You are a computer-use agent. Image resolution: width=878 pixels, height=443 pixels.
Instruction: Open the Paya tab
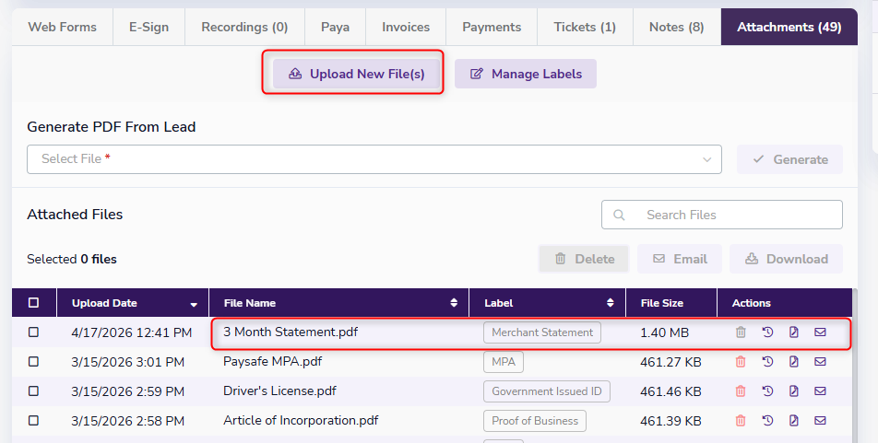click(x=336, y=27)
